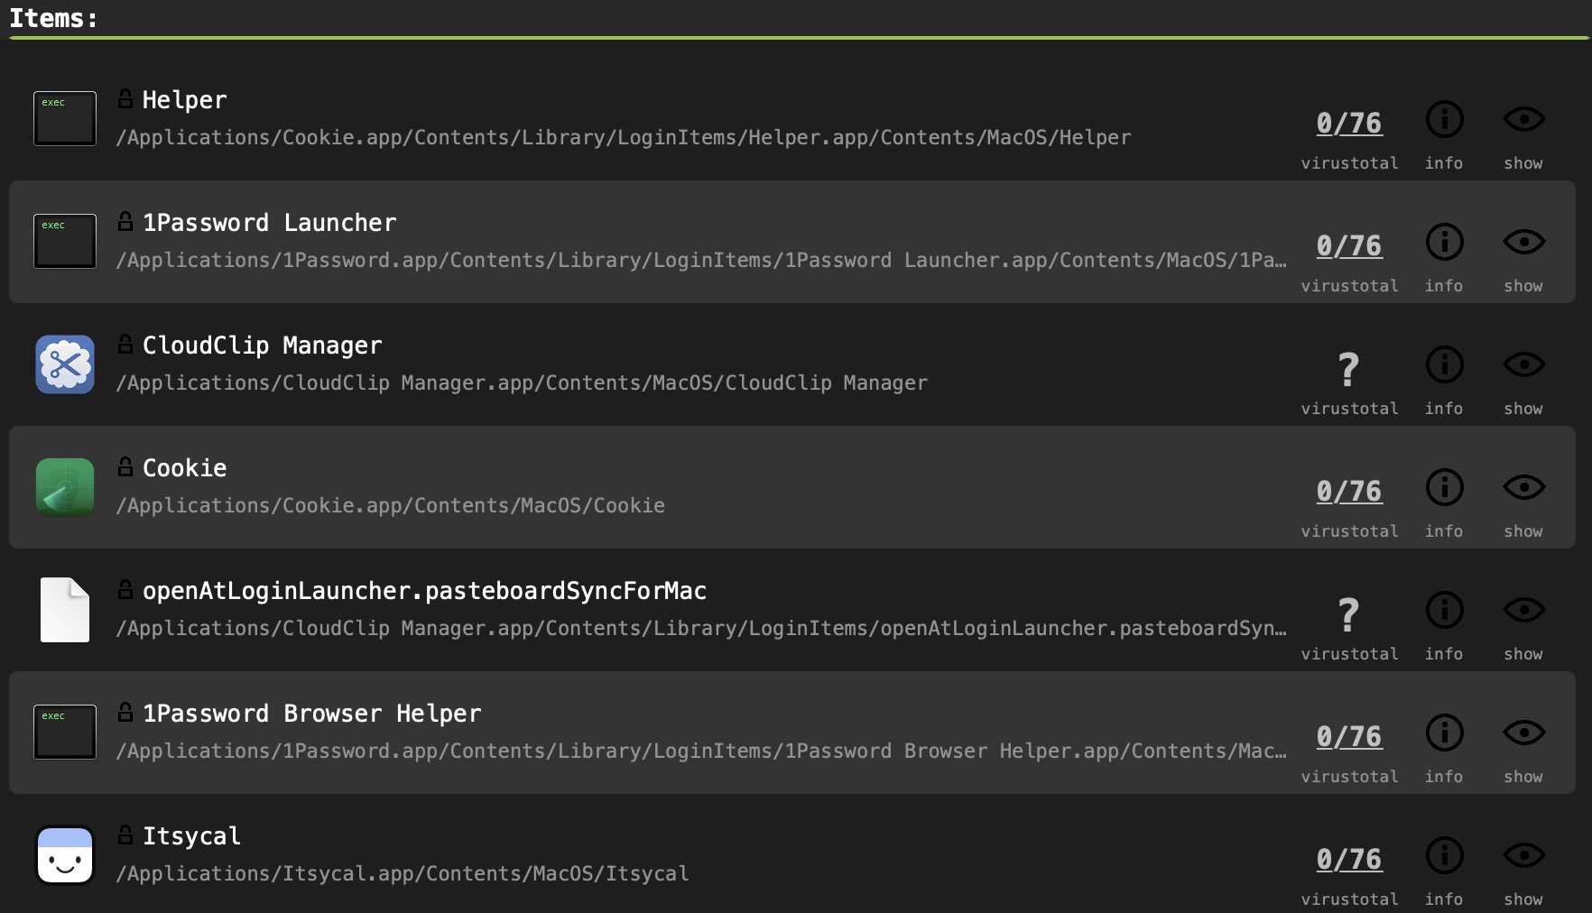Viewport: 1592px width, 913px height.
Task: Click the openAtLoginLauncher.pasteboardSyn… truncated path
Action: [702, 628]
